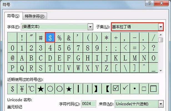The image size is (171, 111).
Task: Select the small black star recent symbol
Action: coord(69,89)
